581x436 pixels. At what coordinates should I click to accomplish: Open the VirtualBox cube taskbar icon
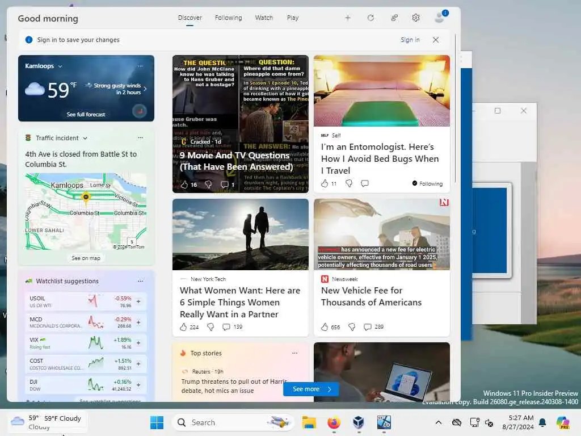tap(359, 422)
